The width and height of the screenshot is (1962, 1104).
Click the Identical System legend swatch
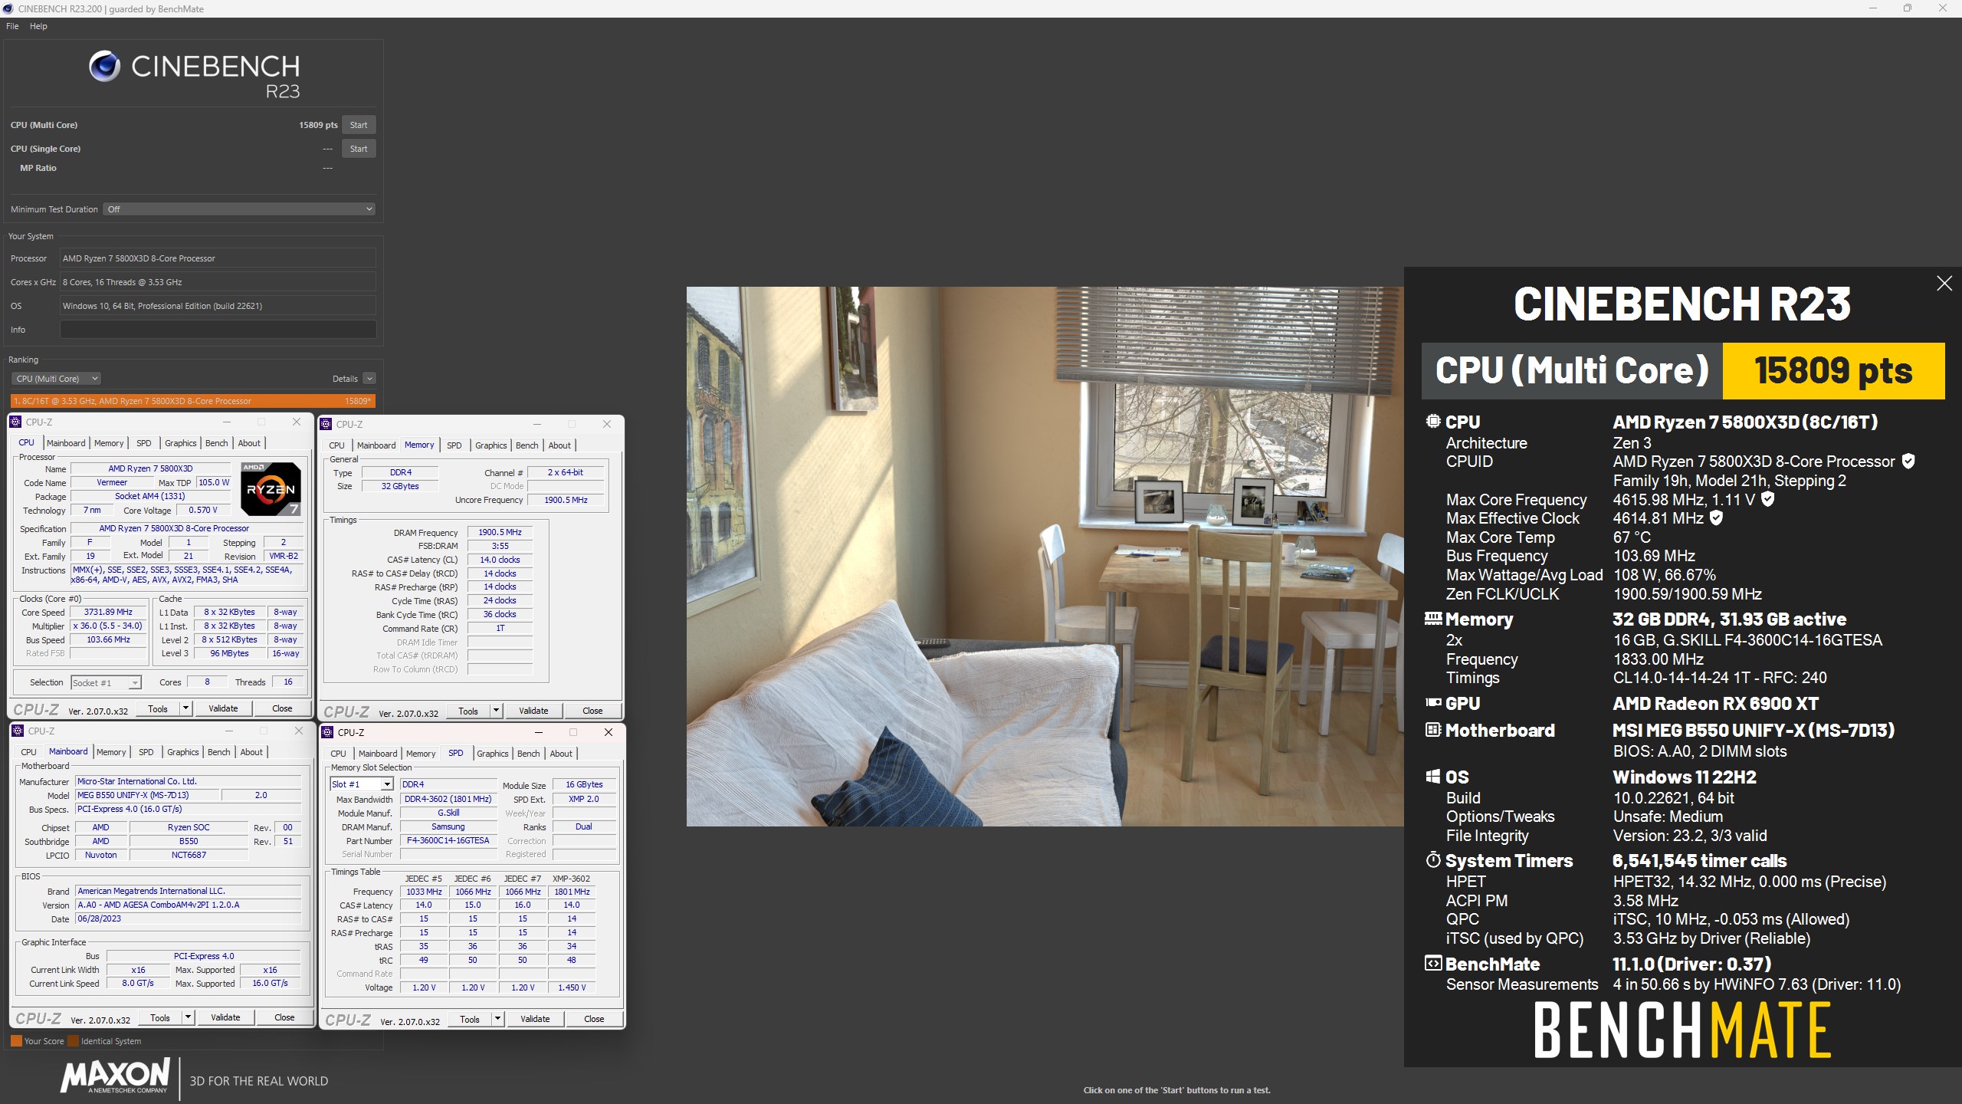point(74,1041)
